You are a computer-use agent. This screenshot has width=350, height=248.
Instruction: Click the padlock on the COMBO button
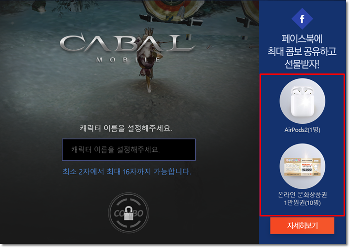pos(129,213)
